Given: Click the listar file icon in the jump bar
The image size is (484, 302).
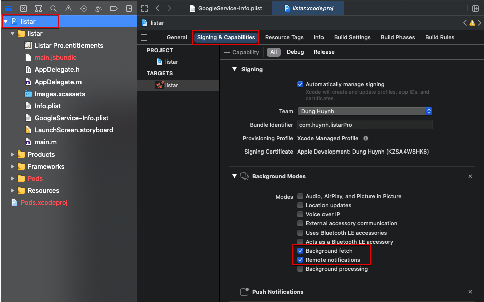Looking at the screenshot, I should pyautogui.click(x=145, y=23).
